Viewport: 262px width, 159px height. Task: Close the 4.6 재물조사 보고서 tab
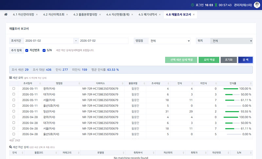[x=194, y=15]
